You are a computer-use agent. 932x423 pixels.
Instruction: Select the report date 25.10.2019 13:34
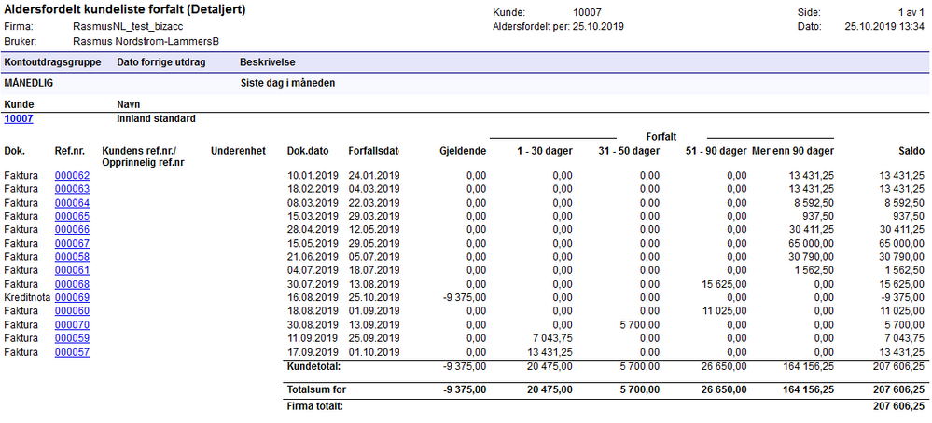pos(884,27)
